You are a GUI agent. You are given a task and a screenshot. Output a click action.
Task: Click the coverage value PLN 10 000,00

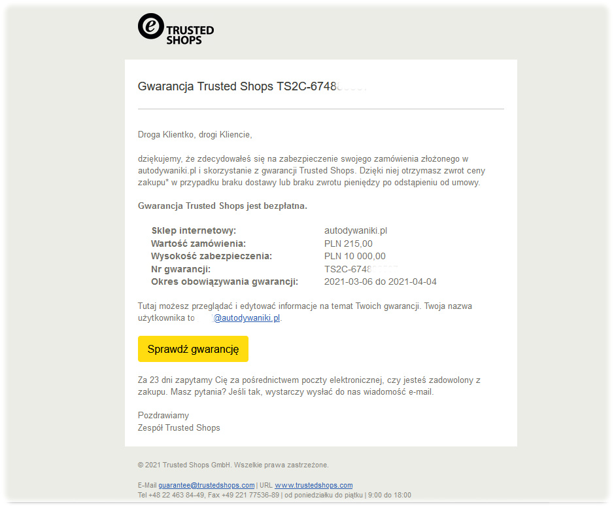[x=355, y=256]
